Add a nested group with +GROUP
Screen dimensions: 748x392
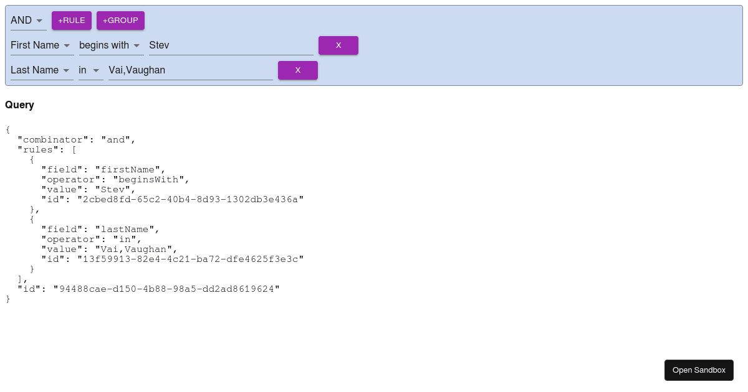(120, 20)
